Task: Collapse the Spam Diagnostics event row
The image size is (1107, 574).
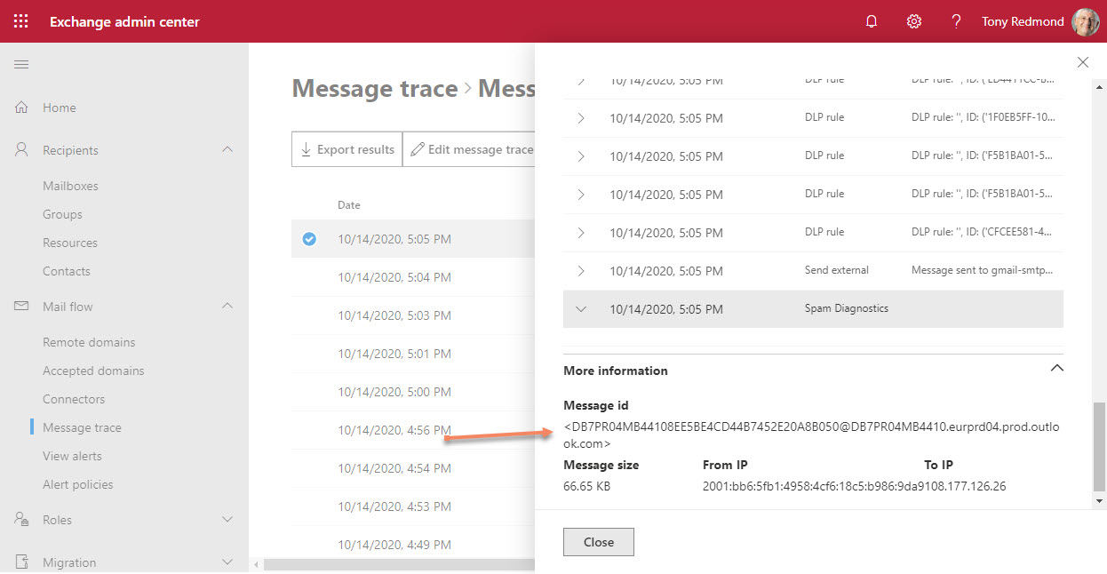Action: tap(581, 309)
